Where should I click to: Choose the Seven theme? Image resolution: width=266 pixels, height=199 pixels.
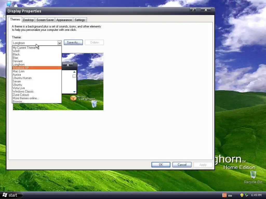[x=37, y=81]
